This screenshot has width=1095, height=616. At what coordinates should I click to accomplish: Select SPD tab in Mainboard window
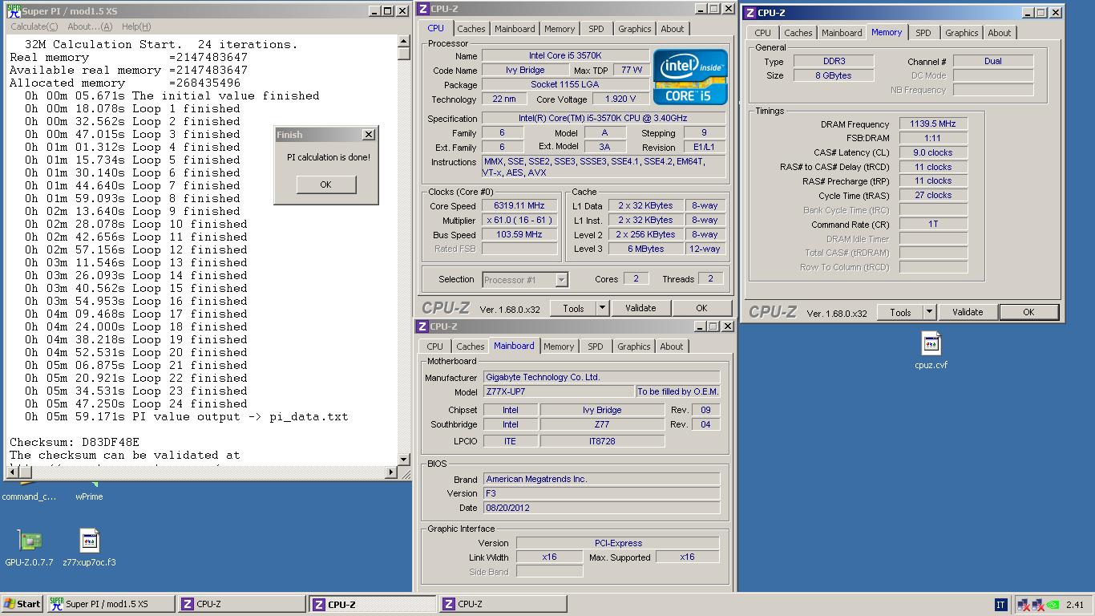(595, 346)
